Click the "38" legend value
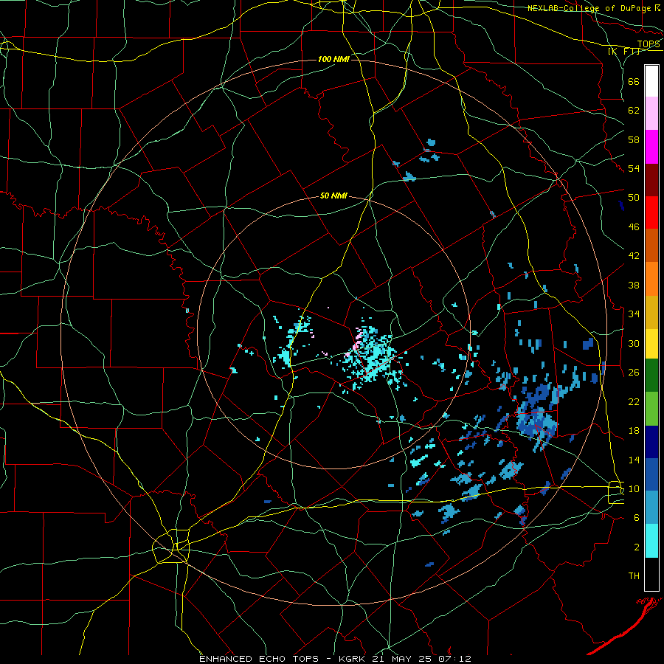 (634, 285)
